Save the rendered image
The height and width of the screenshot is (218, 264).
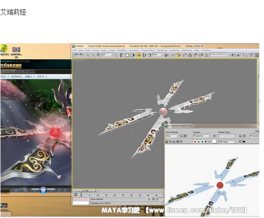(x=167, y=141)
